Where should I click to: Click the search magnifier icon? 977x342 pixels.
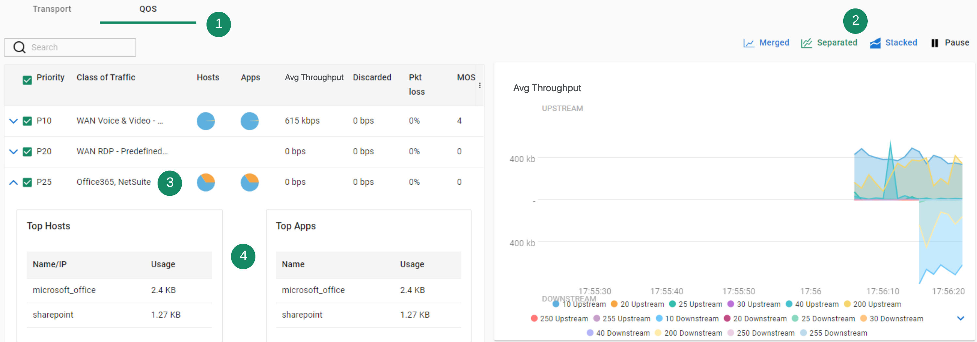[x=19, y=47]
